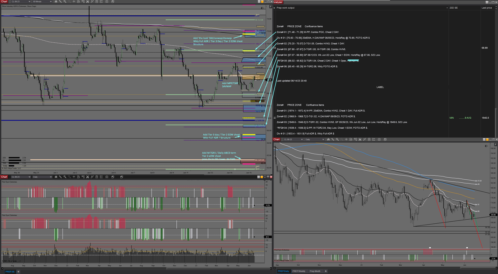Viewport: 498px width, 274px height.
Task: Zoom in on the 60 Minute chart
Action: click(65, 2)
